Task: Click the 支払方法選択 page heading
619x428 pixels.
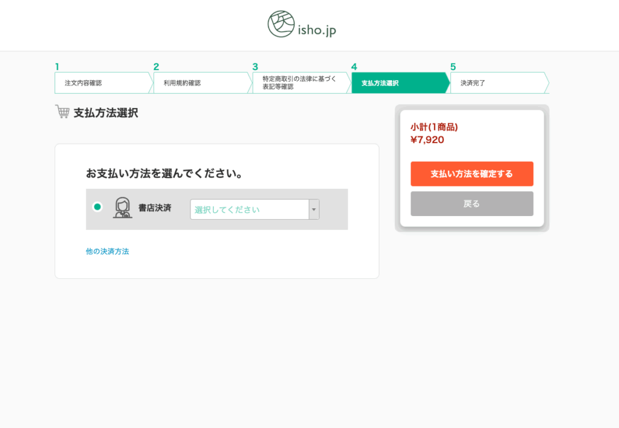Action: coord(106,113)
